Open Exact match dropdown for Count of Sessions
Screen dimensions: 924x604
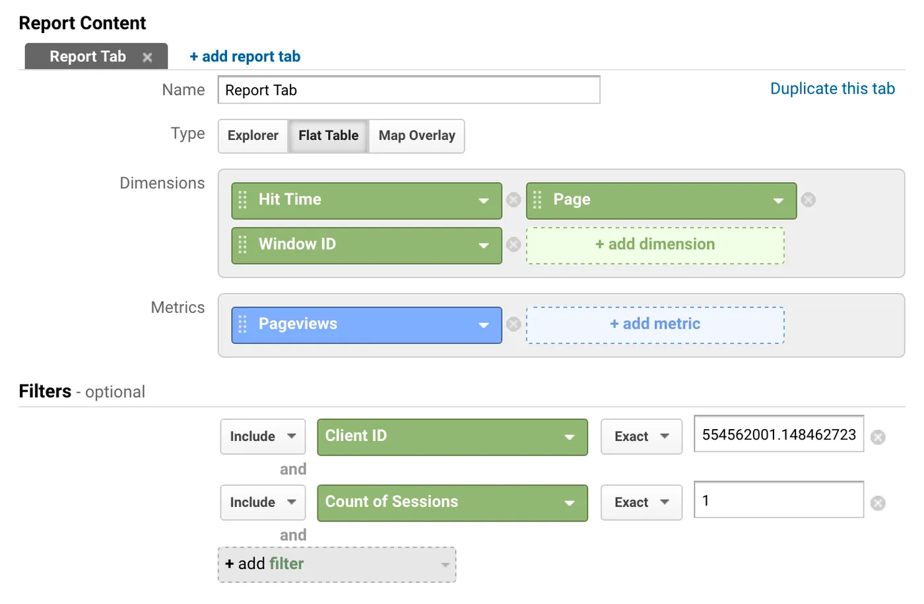[641, 503]
